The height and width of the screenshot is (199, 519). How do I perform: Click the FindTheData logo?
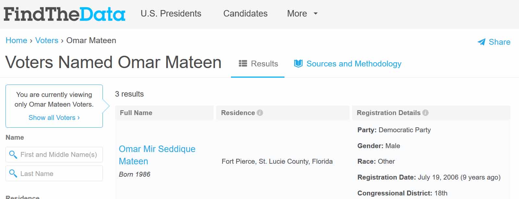pyautogui.click(x=64, y=14)
